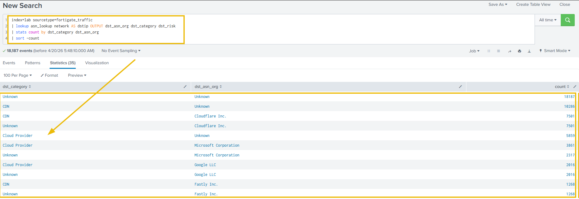Expand the No Event Sampling menu
The width and height of the screenshot is (579, 199).
[121, 51]
